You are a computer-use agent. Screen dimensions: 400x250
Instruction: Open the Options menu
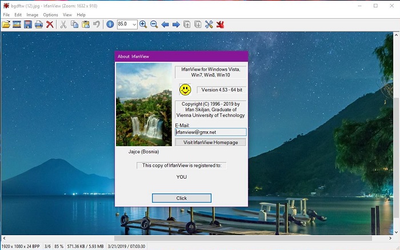point(50,15)
